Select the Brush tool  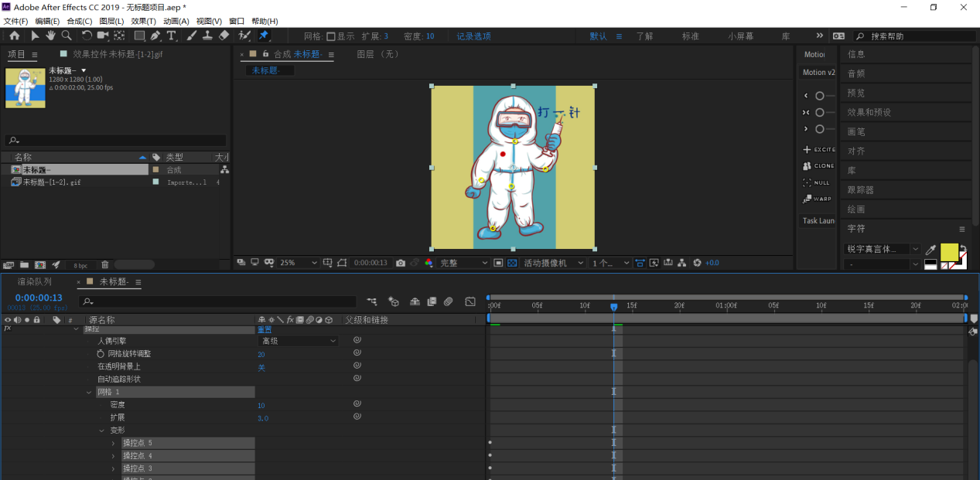(191, 36)
